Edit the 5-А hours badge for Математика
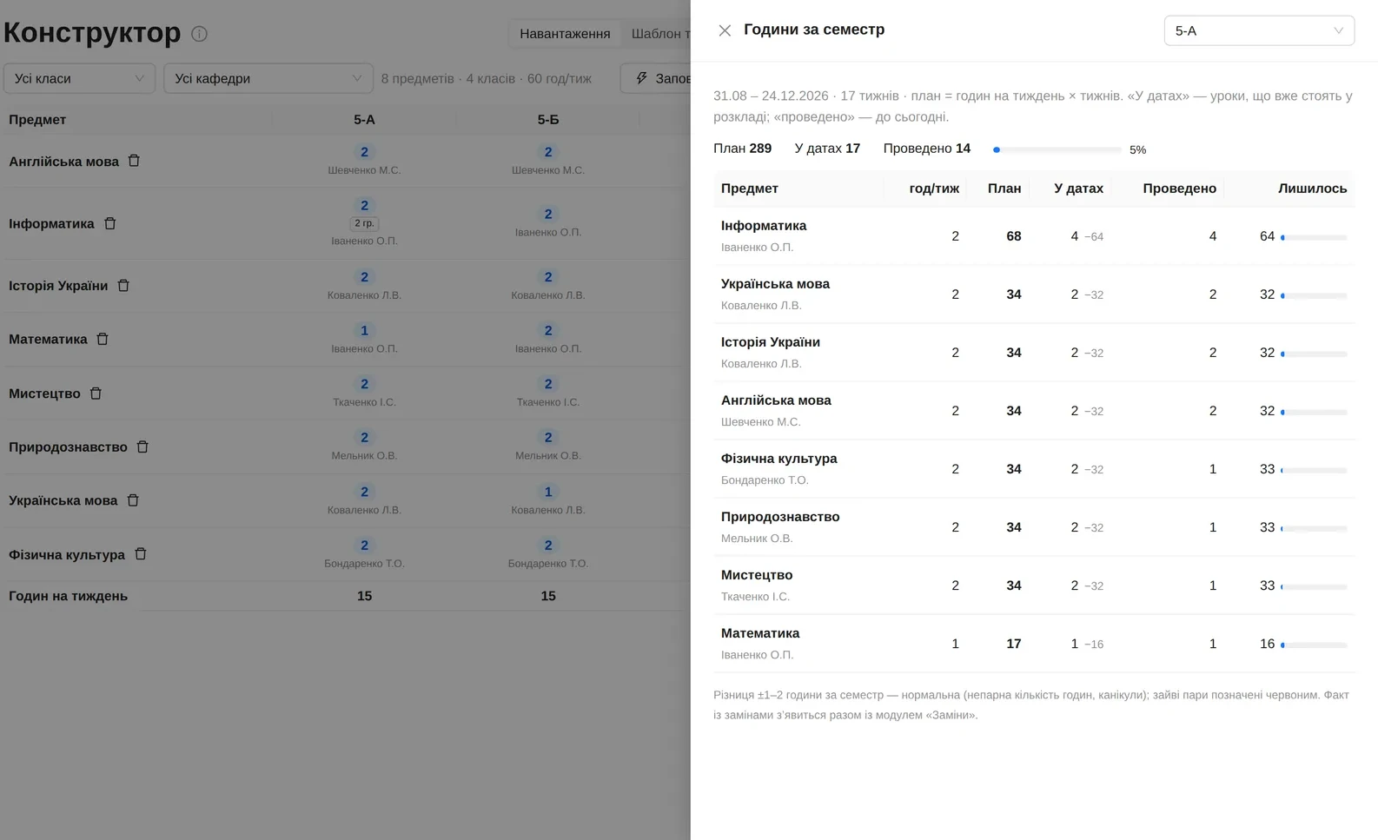The height and width of the screenshot is (840, 1378). 364,330
